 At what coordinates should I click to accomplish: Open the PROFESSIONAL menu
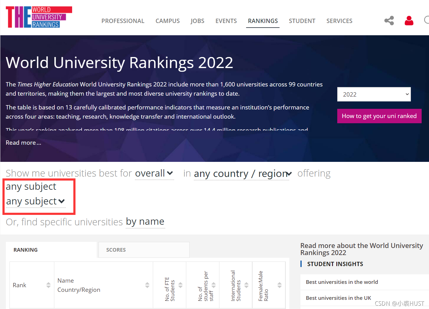click(x=123, y=21)
